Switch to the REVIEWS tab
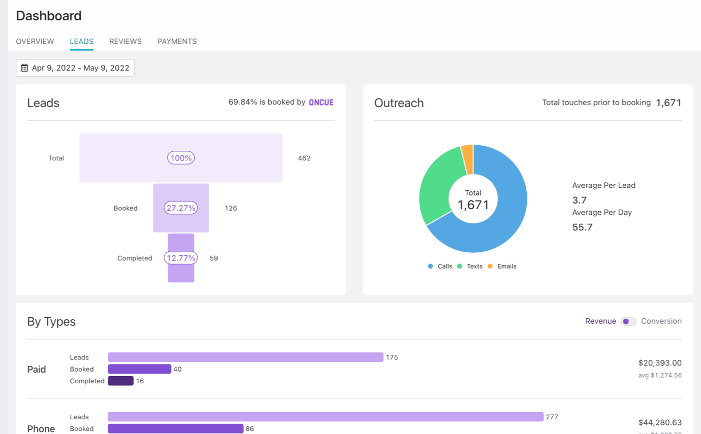Image resolution: width=701 pixels, height=434 pixels. point(125,41)
